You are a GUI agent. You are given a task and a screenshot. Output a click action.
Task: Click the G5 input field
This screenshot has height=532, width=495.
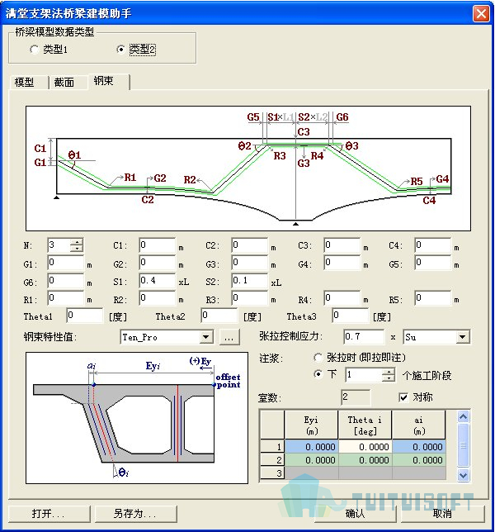[x=433, y=263]
